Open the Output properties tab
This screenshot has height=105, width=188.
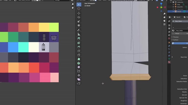tap(169, 29)
